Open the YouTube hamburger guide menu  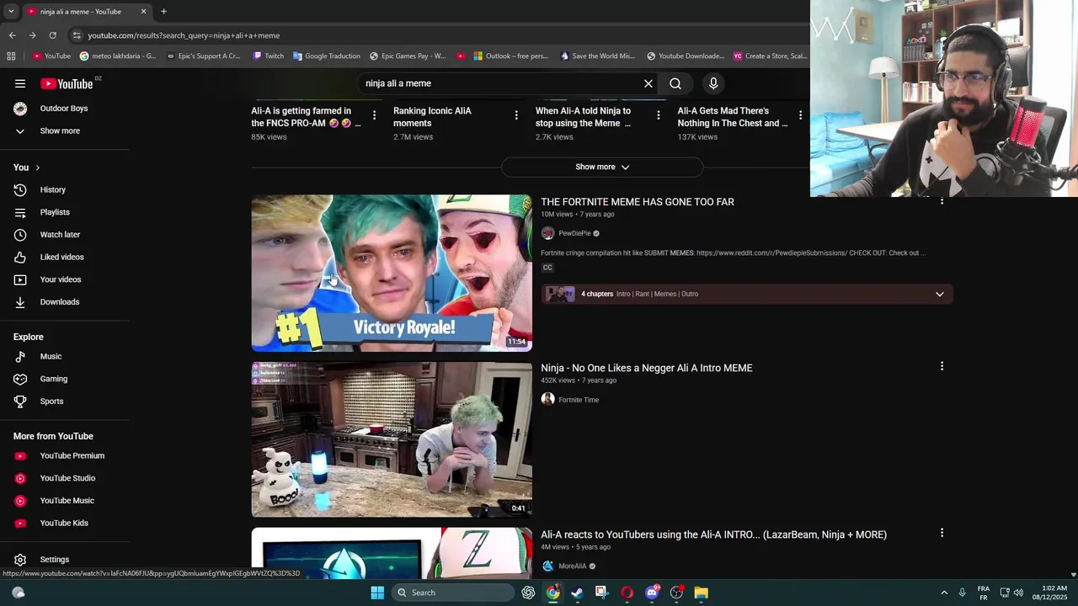pos(20,83)
